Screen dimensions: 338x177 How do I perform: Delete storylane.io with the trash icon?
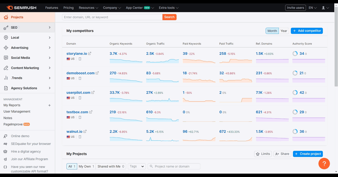point(80,59)
